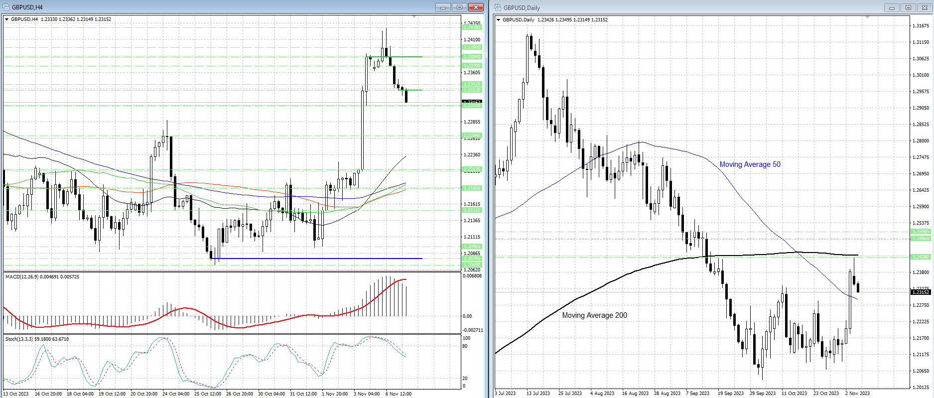Click the GBPUSD,H4 window title text
The height and width of the screenshot is (398, 934).
coord(27,7)
